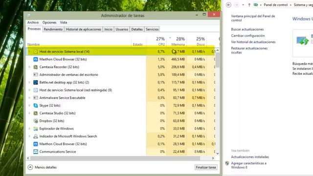The image size is (313, 176).
Task: Click the first Maxthon Cloud Browser icon with 466,5 MB
Action: tap(36, 59)
